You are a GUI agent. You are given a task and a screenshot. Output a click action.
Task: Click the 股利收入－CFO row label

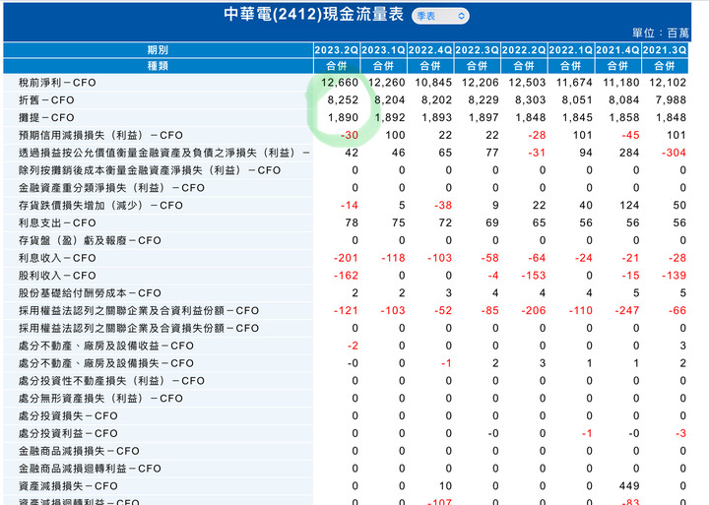click(x=57, y=276)
